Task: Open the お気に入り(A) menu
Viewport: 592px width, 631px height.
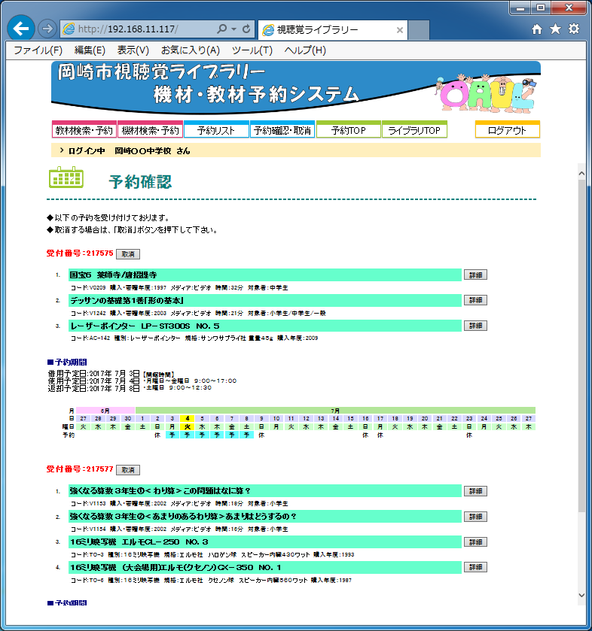Action: pos(190,50)
